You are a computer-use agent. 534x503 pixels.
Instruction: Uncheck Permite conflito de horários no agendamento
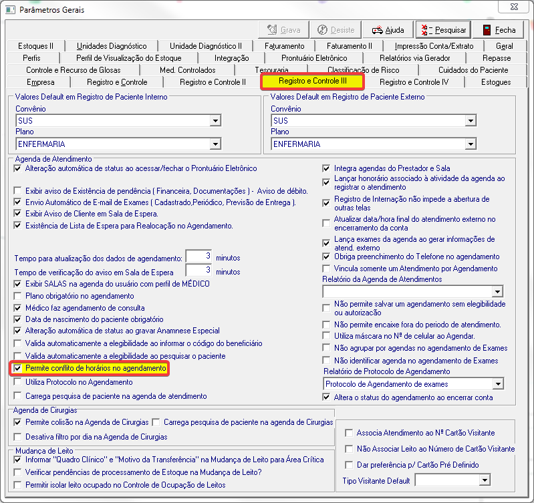click(x=17, y=368)
